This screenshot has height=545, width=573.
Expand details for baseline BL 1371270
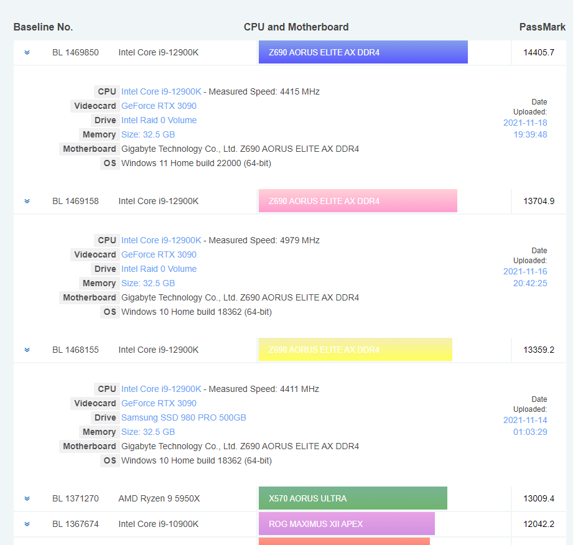(27, 498)
